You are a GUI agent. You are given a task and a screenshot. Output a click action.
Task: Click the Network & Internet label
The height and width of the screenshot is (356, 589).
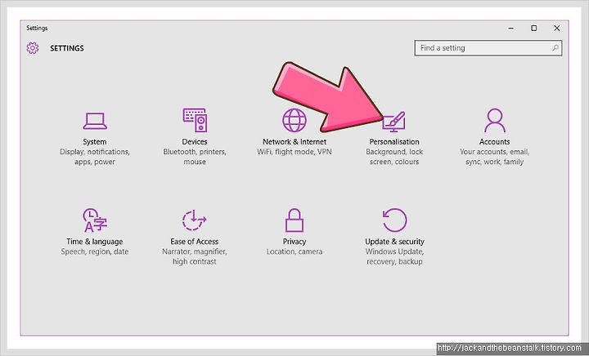coord(294,141)
